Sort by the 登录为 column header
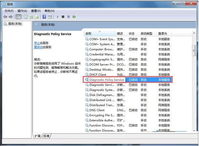The height and width of the screenshot is (146, 199). (164, 33)
